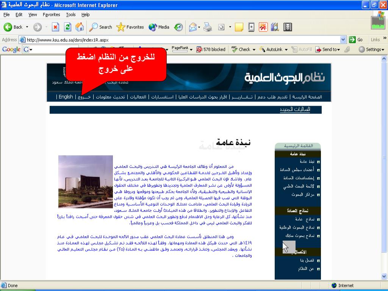Click the scrollbar up arrow
388x291 pixels.
[384, 59]
